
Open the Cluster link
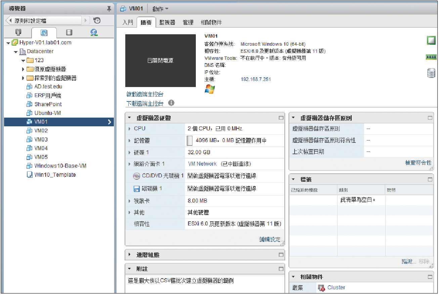(x=336, y=288)
